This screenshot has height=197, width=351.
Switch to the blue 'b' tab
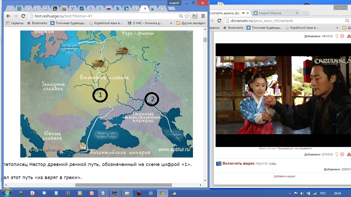(x=126, y=8)
